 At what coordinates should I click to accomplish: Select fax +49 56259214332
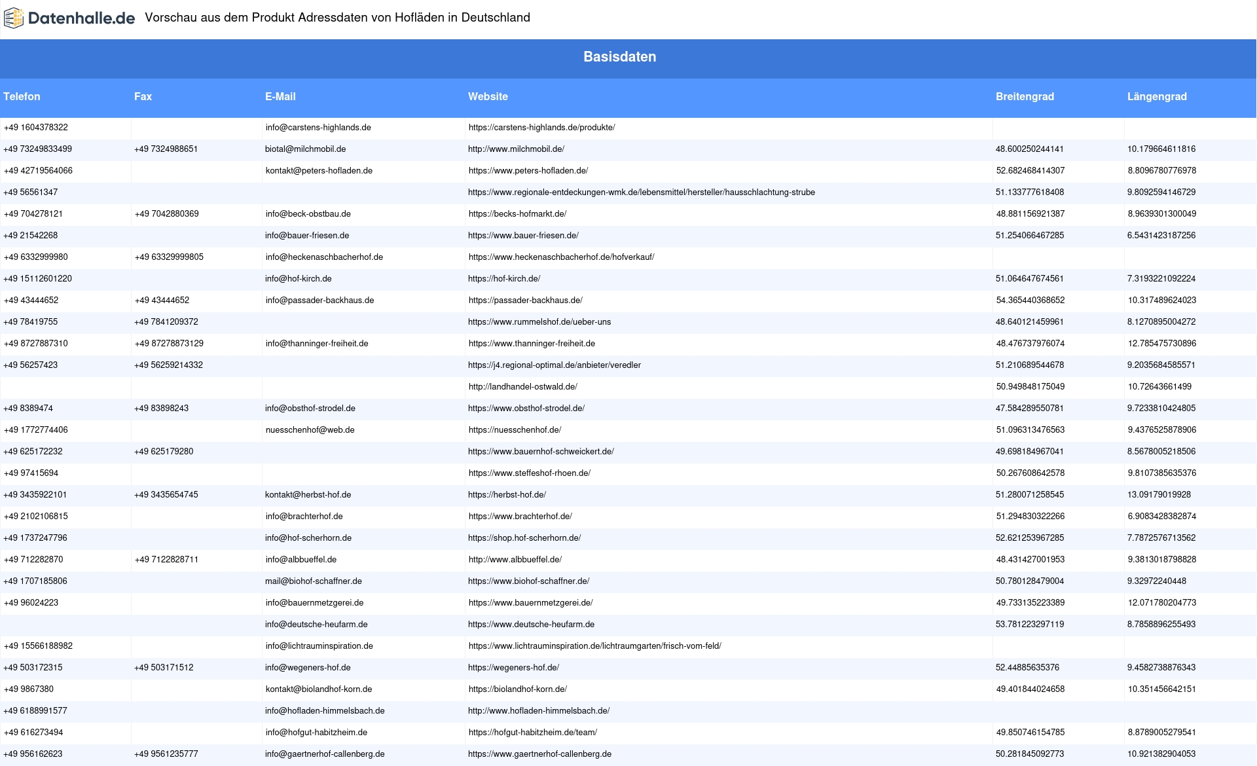click(168, 365)
